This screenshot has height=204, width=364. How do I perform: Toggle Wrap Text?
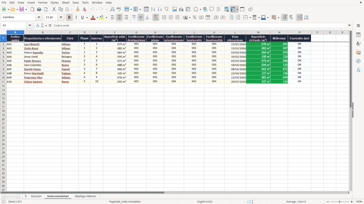pos(156,18)
